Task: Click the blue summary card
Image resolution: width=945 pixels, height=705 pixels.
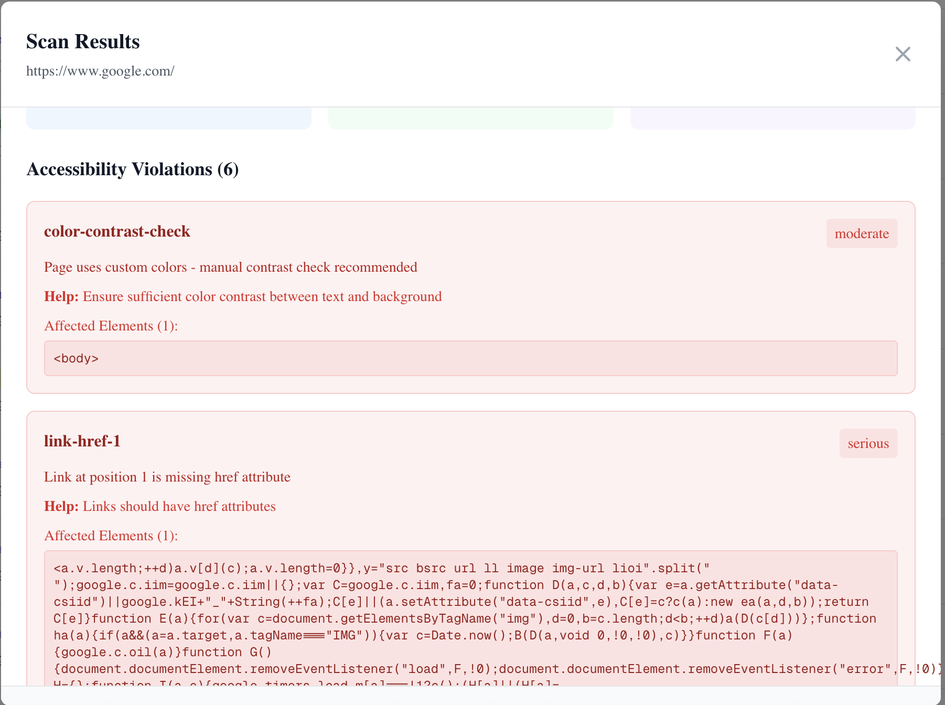Action: coord(169,119)
